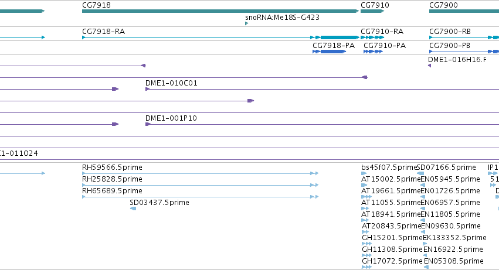The image size is (499, 270).
Task: Select EST bs45f07.5prime
Action: (x=389, y=168)
